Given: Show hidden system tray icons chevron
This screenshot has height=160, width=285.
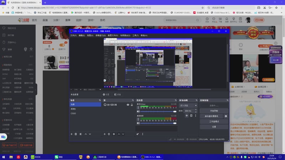Looking at the screenshot, I should (227, 157).
